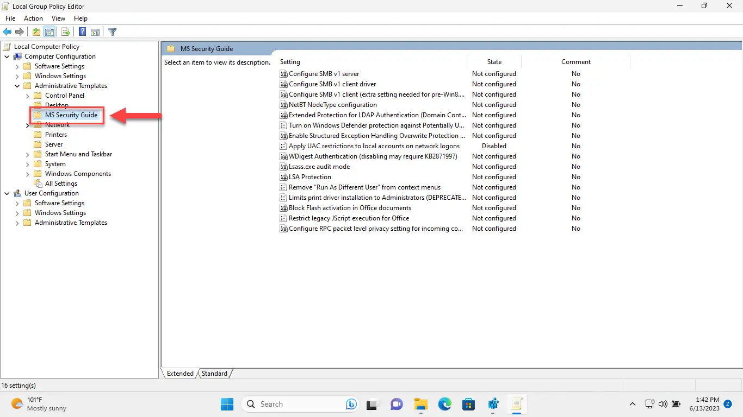Open the File menu
Image resolution: width=743 pixels, height=417 pixels.
point(10,18)
